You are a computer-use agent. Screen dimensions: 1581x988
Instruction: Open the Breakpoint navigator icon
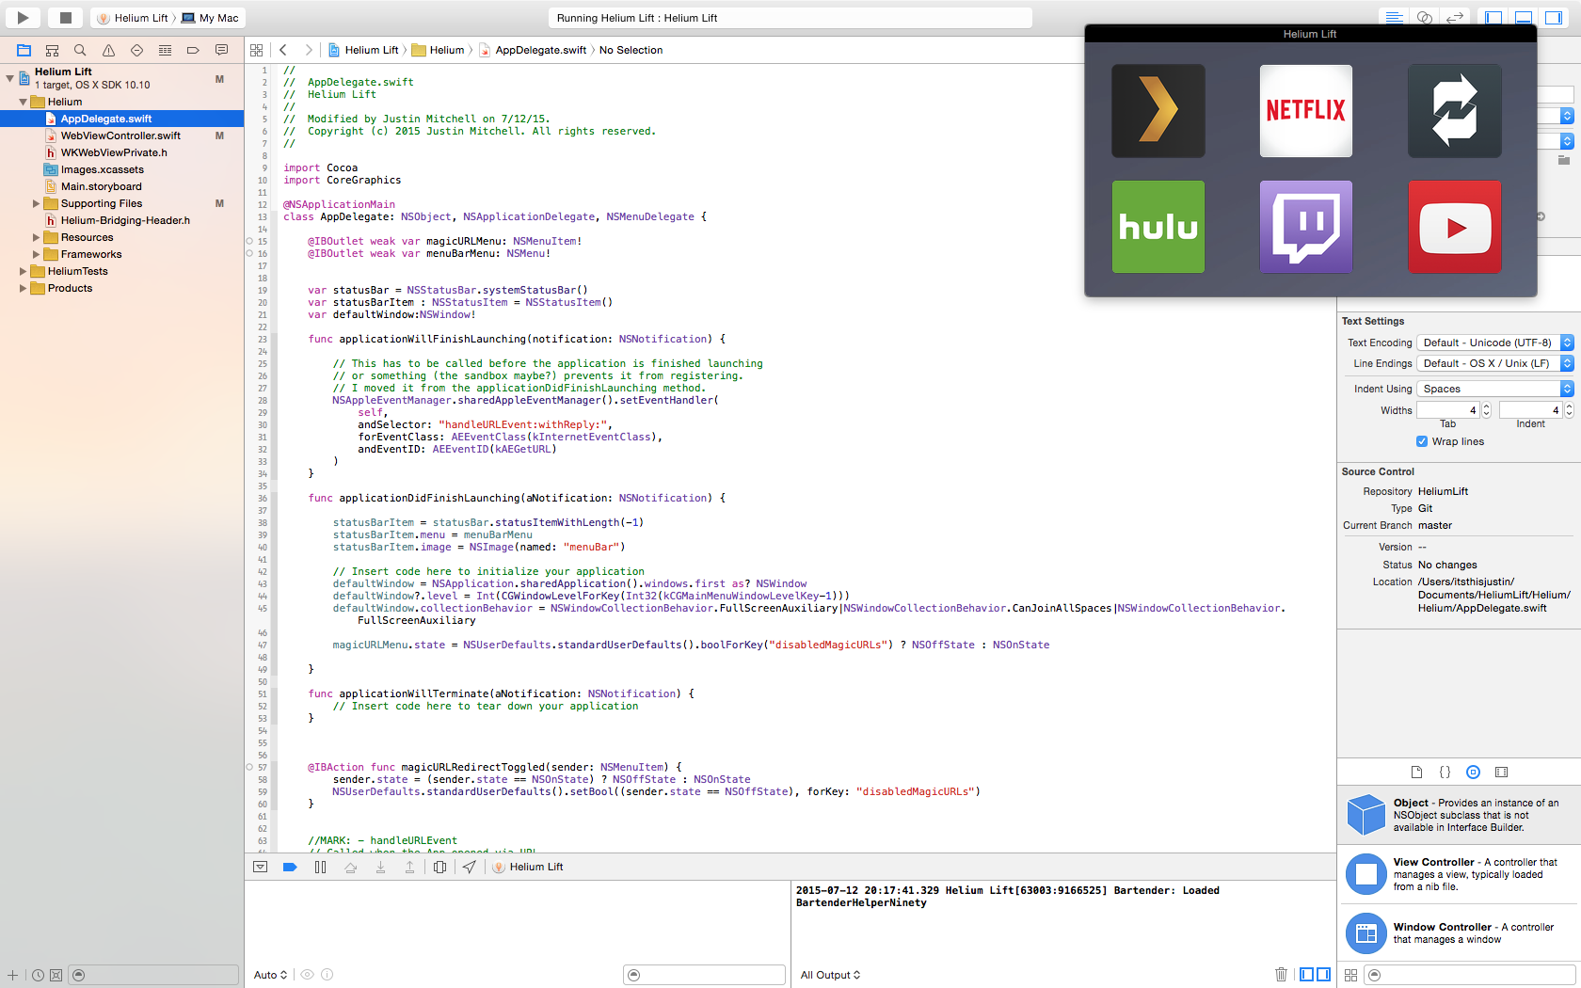[x=193, y=50]
